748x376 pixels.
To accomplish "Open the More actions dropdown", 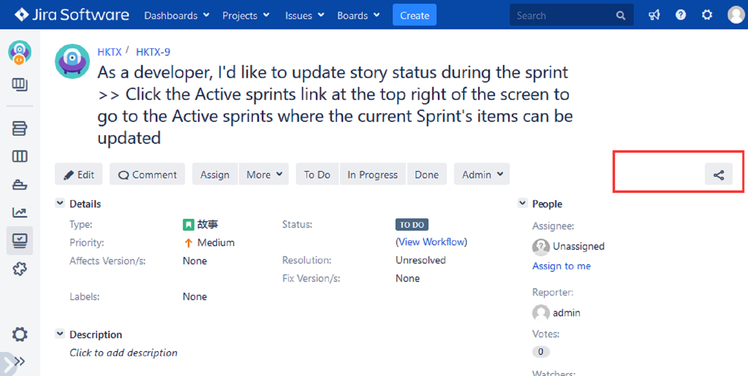I will click(x=264, y=174).
